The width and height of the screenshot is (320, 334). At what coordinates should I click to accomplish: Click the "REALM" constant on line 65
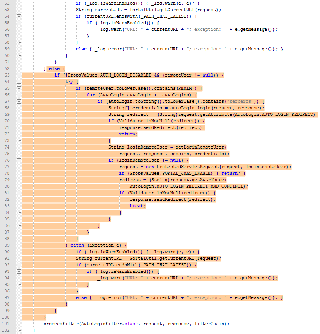tap(185, 88)
